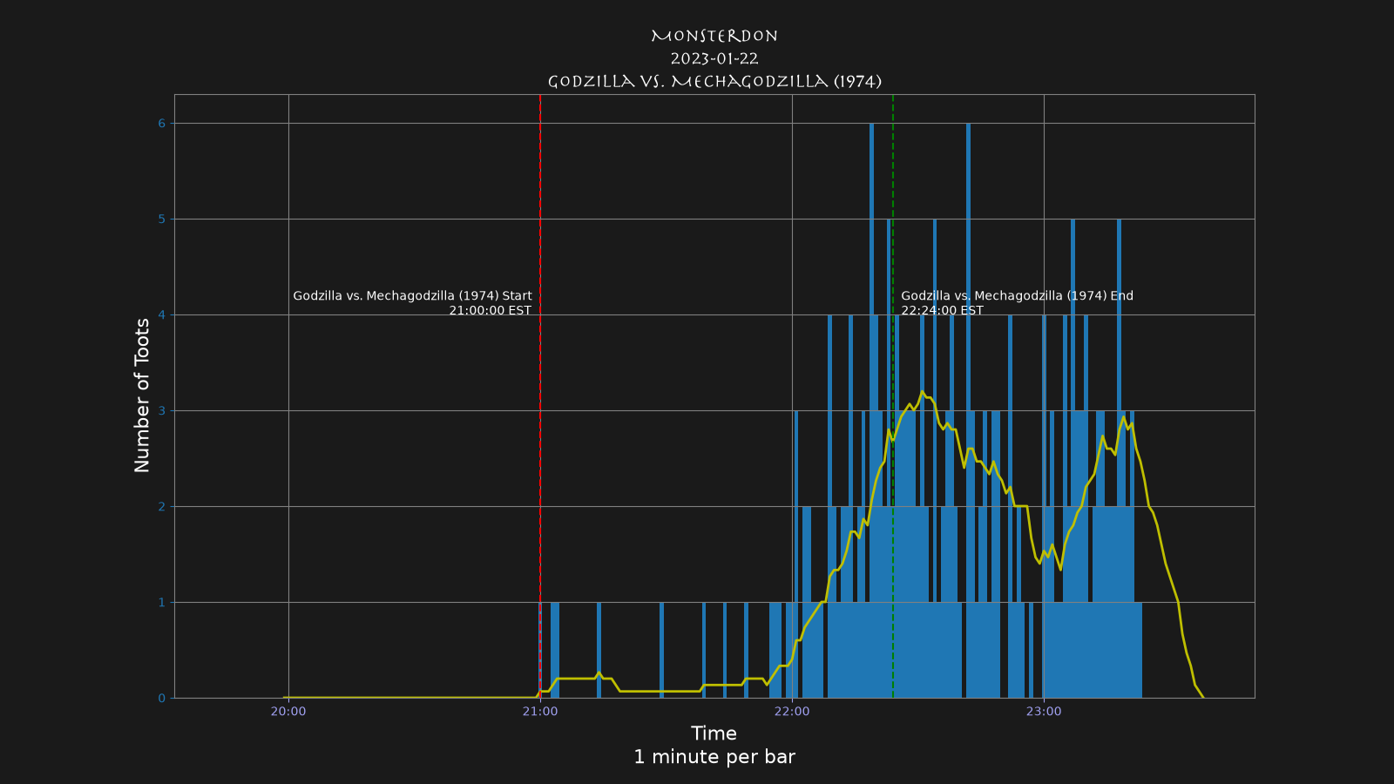Image resolution: width=1394 pixels, height=784 pixels.
Task: Click the date '2023-01-22' in the title
Action: [714, 59]
